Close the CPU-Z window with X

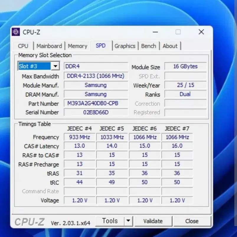[201, 32]
